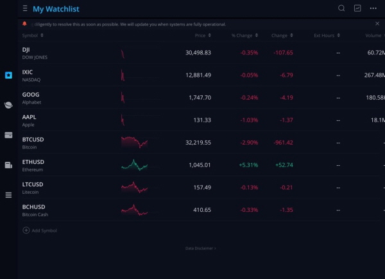Select the IXIC symbol
The width and height of the screenshot is (385, 279).
click(27, 72)
